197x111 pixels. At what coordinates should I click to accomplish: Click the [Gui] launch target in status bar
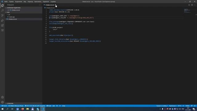64,106
